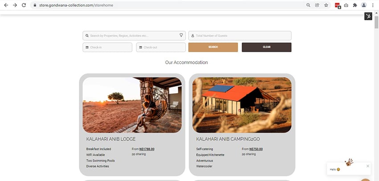
Task: Click the N$1788.00 price link
Action: pyautogui.click(x=147, y=149)
